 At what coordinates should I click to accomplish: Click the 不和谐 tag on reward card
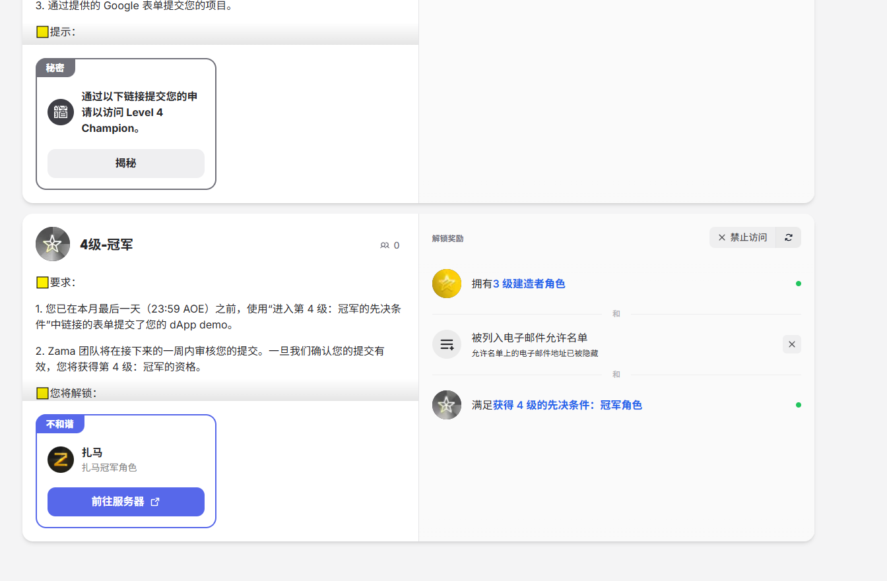point(60,424)
